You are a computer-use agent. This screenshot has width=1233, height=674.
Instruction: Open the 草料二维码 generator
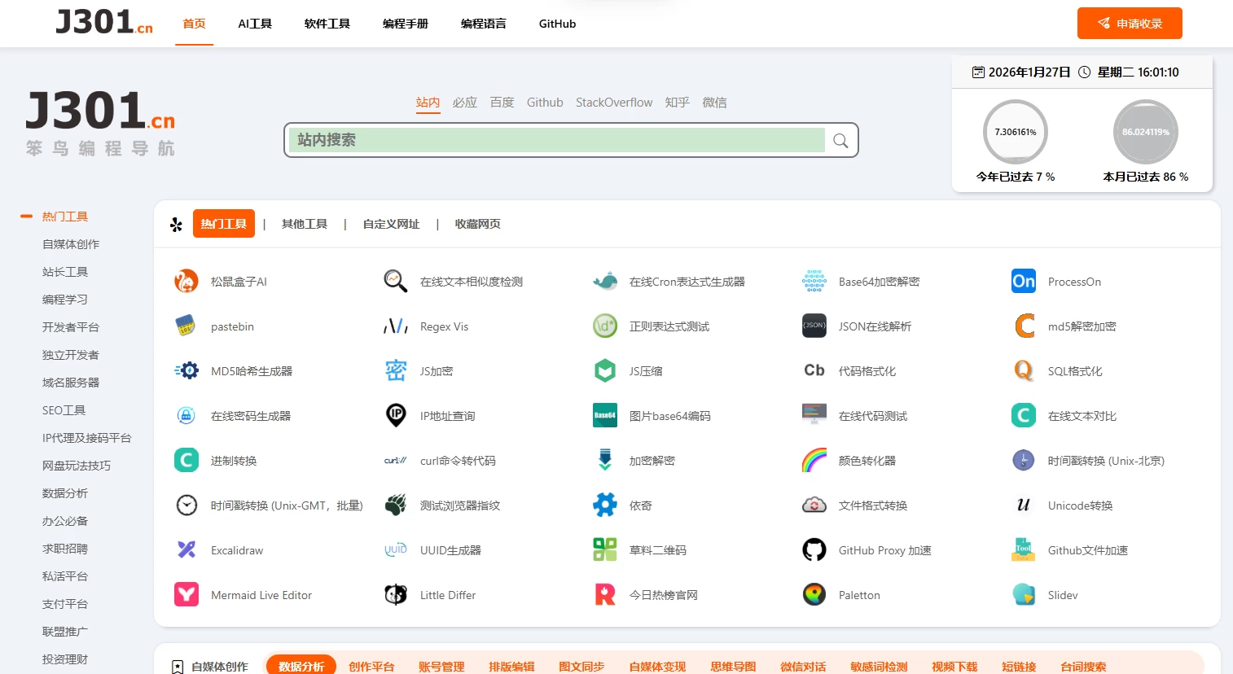[656, 549]
